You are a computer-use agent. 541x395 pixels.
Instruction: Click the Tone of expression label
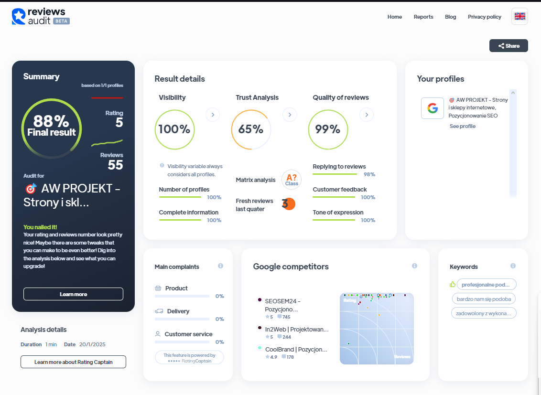[338, 213]
